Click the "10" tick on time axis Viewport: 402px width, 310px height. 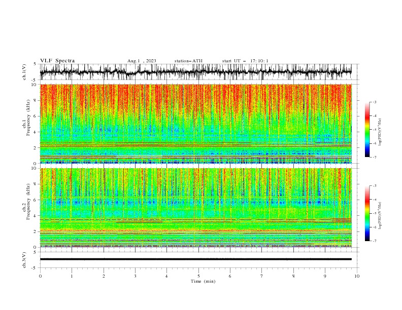pyautogui.click(x=357, y=276)
